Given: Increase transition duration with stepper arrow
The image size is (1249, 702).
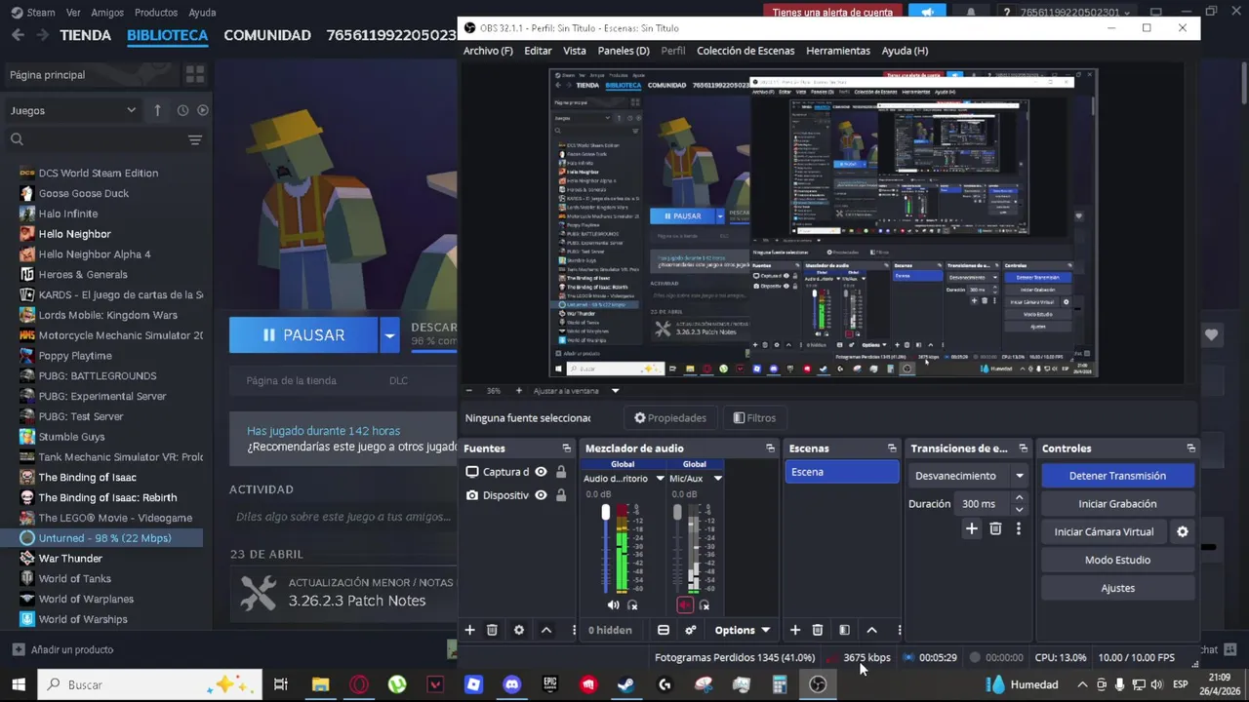Looking at the screenshot, I should [x=1019, y=498].
